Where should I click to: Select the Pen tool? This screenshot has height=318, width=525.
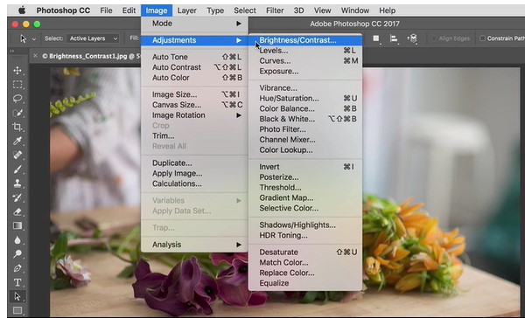(x=17, y=268)
